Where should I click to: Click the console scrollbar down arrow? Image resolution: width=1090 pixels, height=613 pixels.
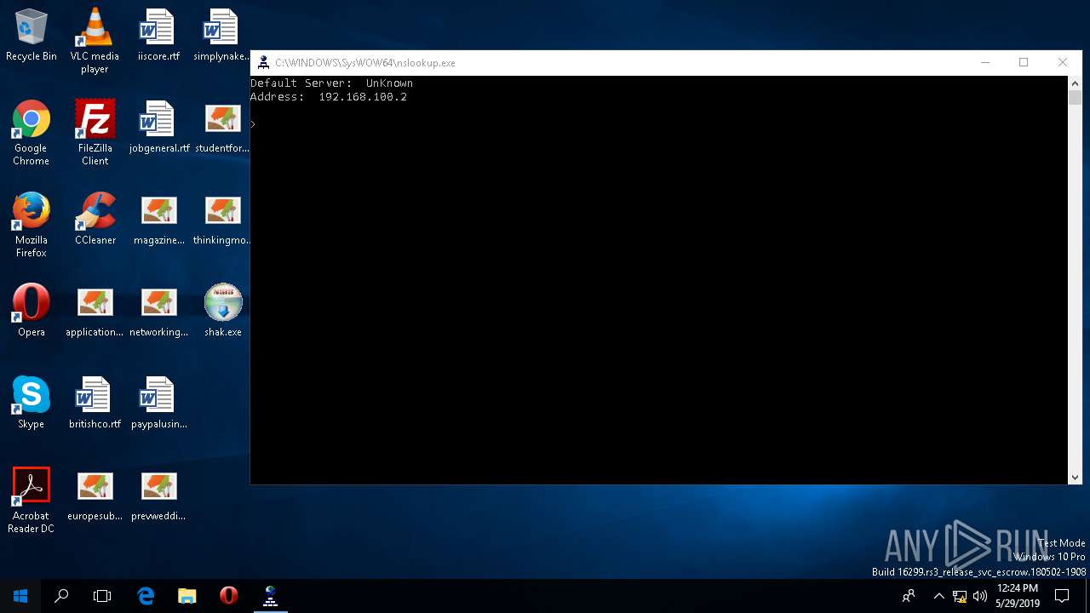point(1075,478)
